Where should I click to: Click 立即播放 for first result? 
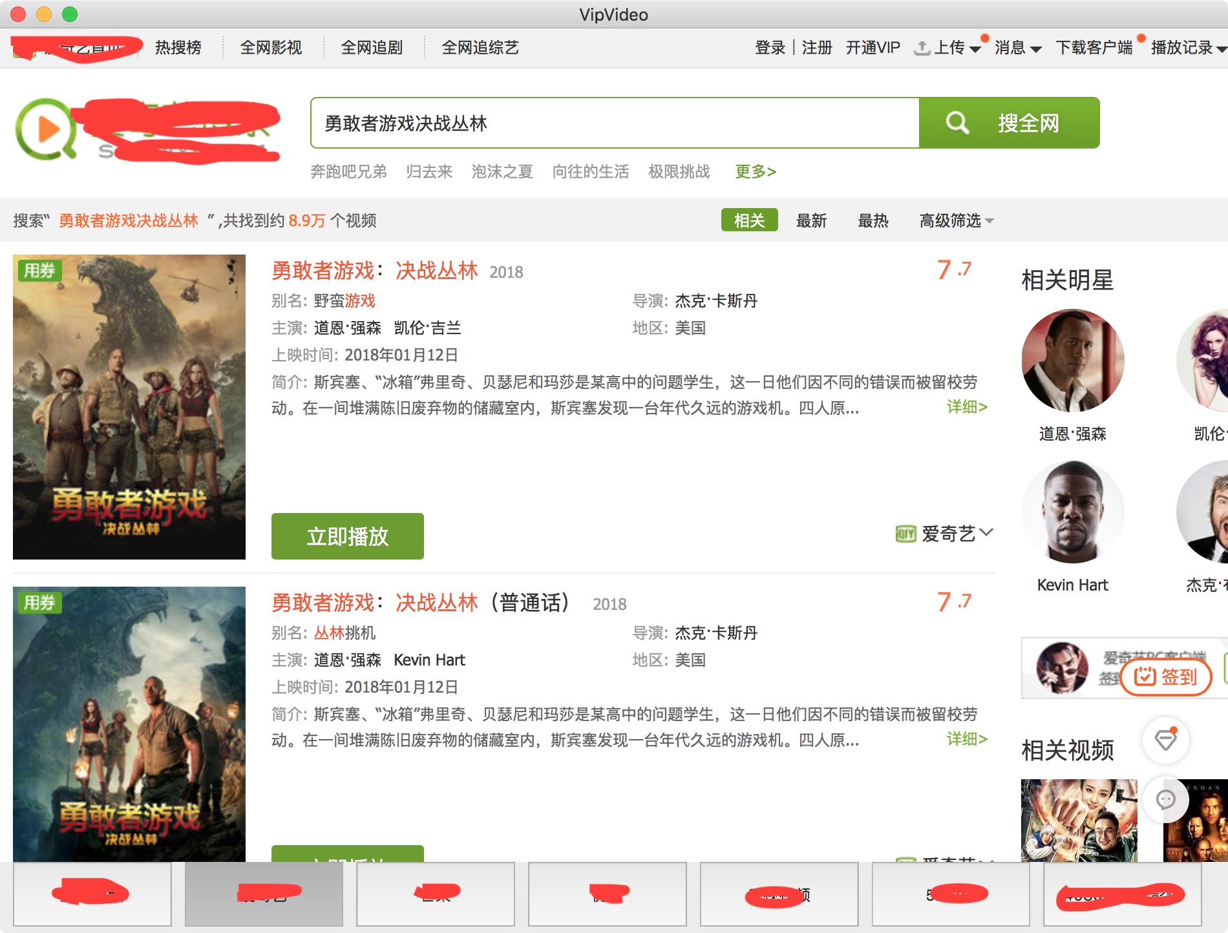coord(348,536)
